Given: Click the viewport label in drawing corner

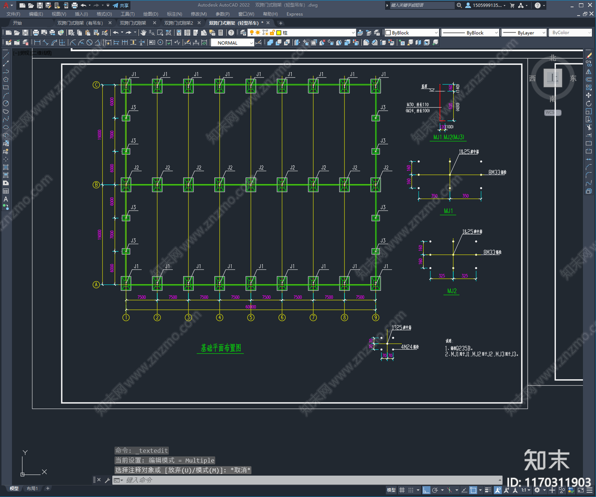Looking at the screenshot, I should pos(32,53).
